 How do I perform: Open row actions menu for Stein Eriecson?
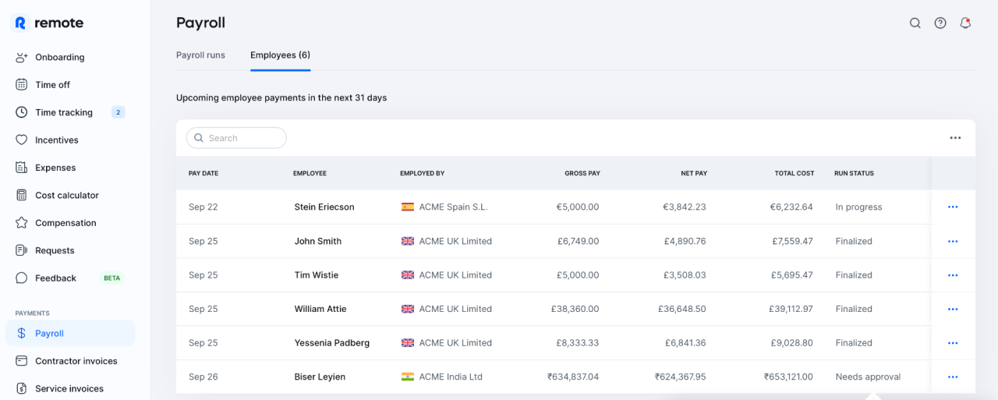coord(953,207)
